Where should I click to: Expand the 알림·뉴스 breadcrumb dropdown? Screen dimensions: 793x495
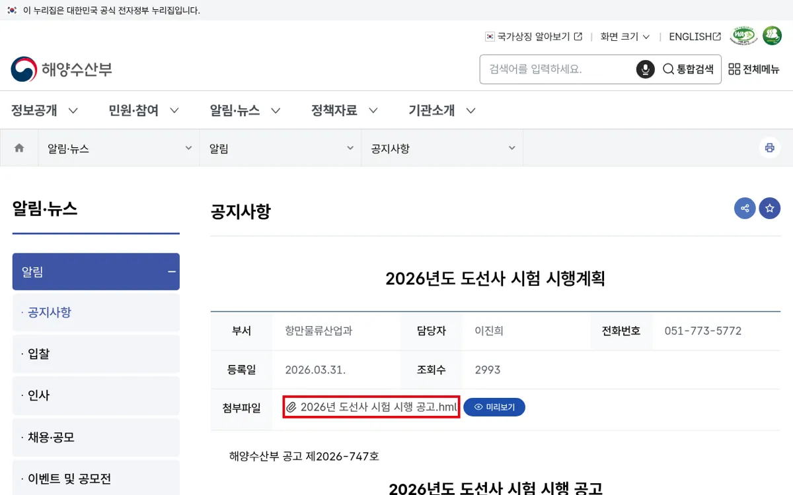(119, 148)
